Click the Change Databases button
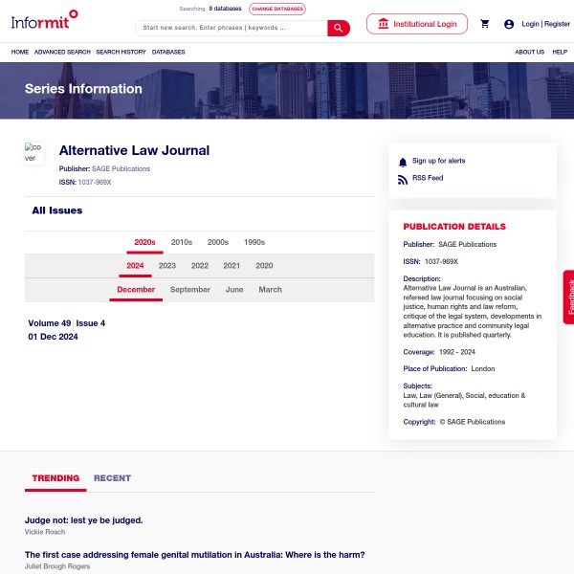This screenshot has width=574, height=574. click(x=277, y=9)
